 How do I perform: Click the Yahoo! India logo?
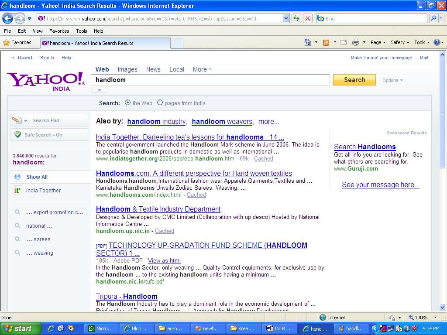coord(46,82)
